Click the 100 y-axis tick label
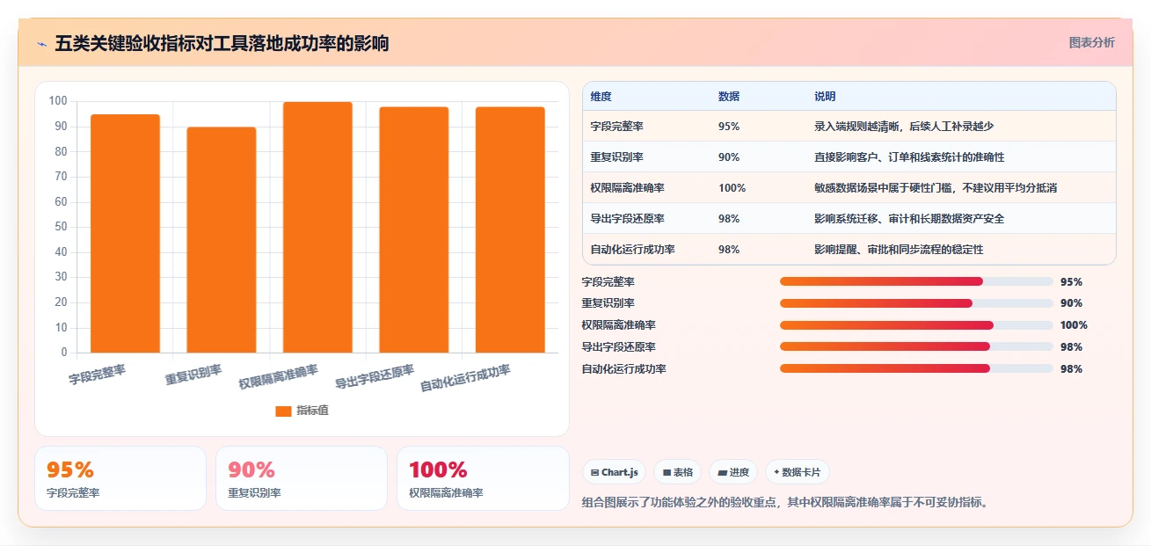Image resolution: width=1151 pixels, height=546 pixels. [x=59, y=101]
